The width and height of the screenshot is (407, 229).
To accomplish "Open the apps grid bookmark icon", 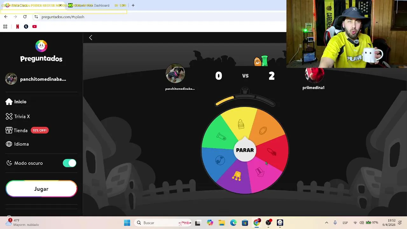I will coord(5,27).
